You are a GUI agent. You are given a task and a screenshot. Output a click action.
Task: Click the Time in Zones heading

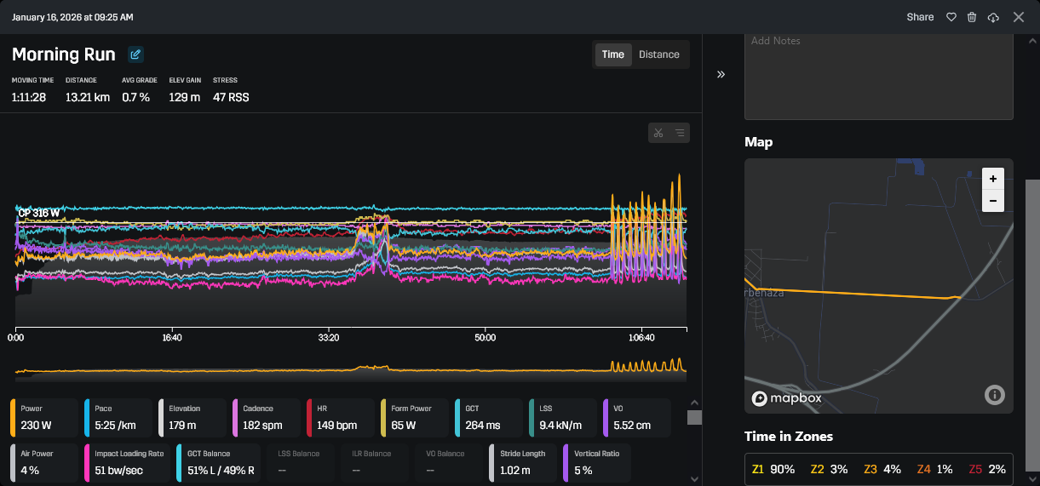click(789, 437)
